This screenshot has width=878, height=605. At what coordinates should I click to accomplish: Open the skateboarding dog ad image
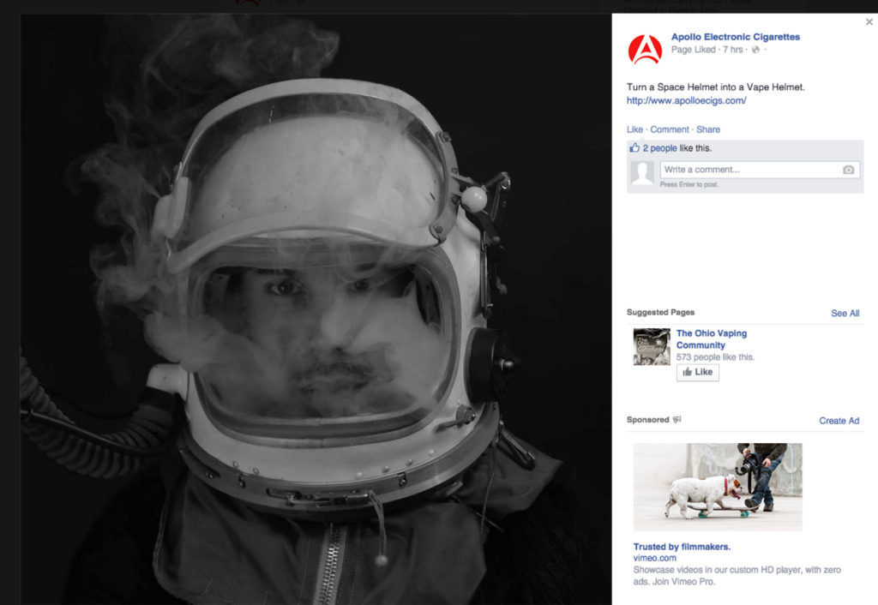tap(718, 487)
